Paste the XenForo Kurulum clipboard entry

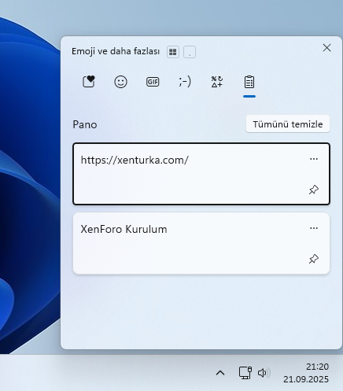coord(201,243)
